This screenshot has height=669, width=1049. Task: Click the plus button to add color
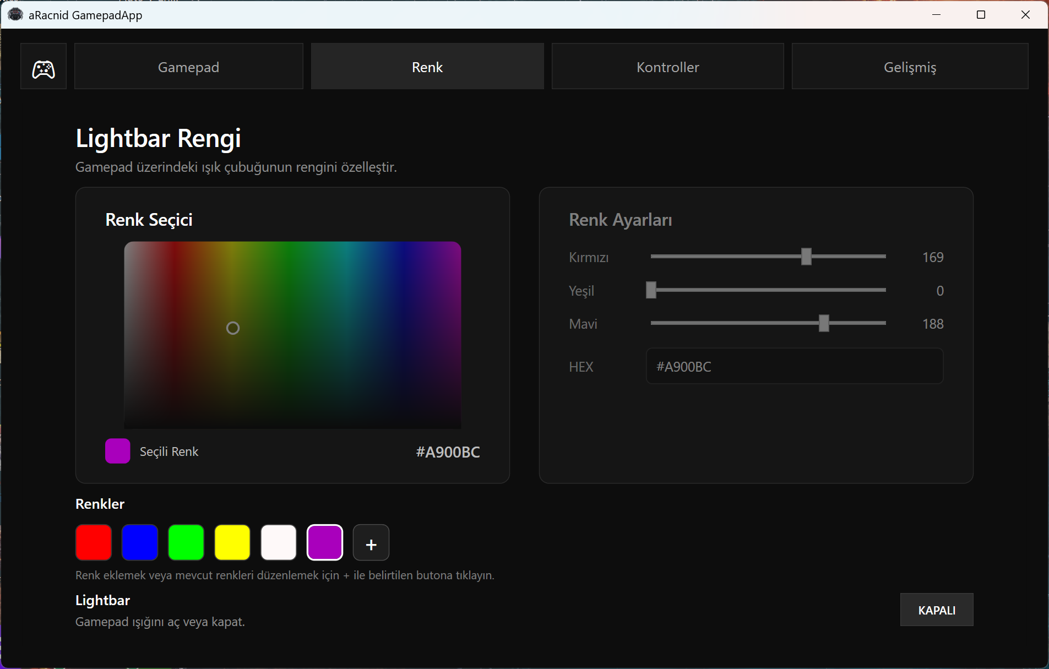(371, 542)
